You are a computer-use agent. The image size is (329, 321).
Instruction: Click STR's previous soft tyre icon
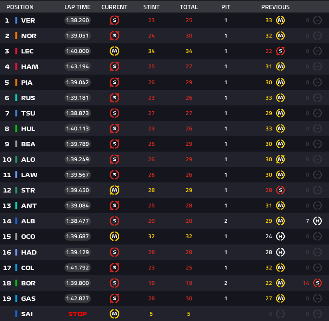point(280,190)
